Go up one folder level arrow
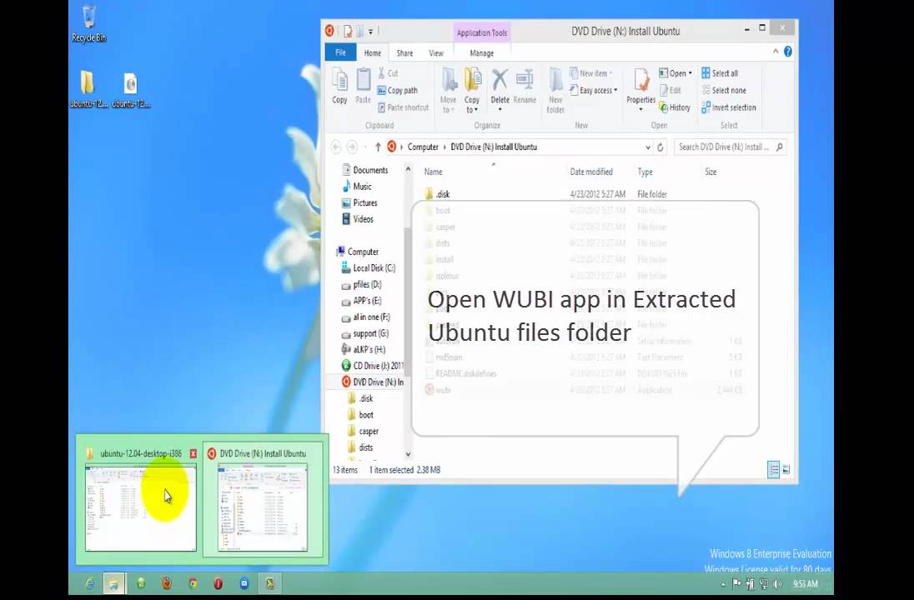Image resolution: width=914 pixels, height=600 pixels. click(x=378, y=147)
